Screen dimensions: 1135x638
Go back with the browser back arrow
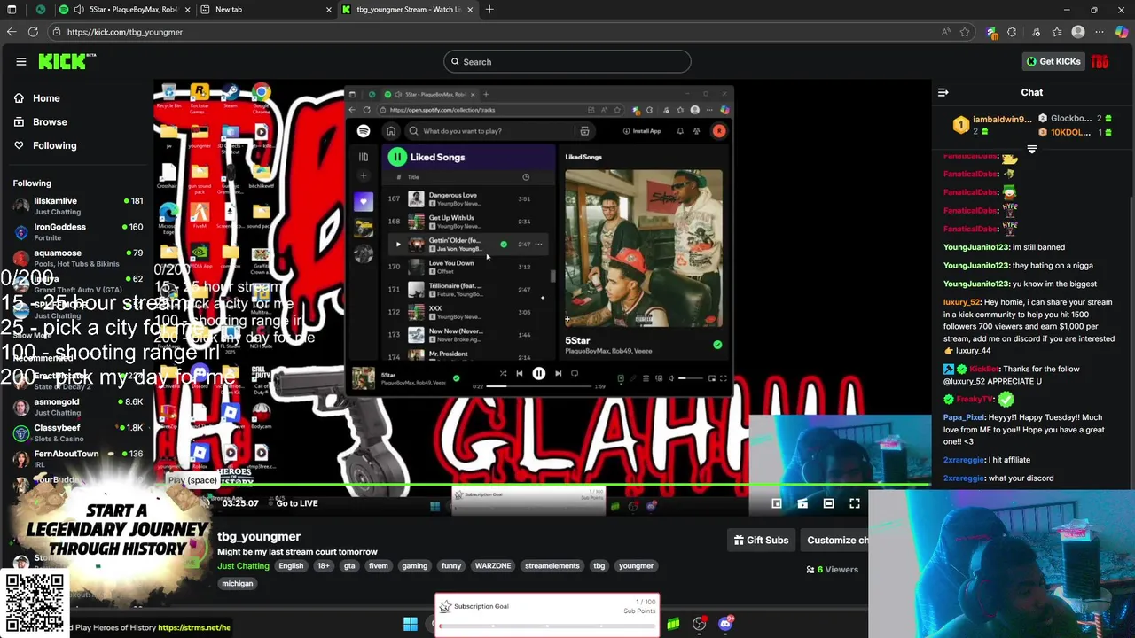[x=11, y=32]
